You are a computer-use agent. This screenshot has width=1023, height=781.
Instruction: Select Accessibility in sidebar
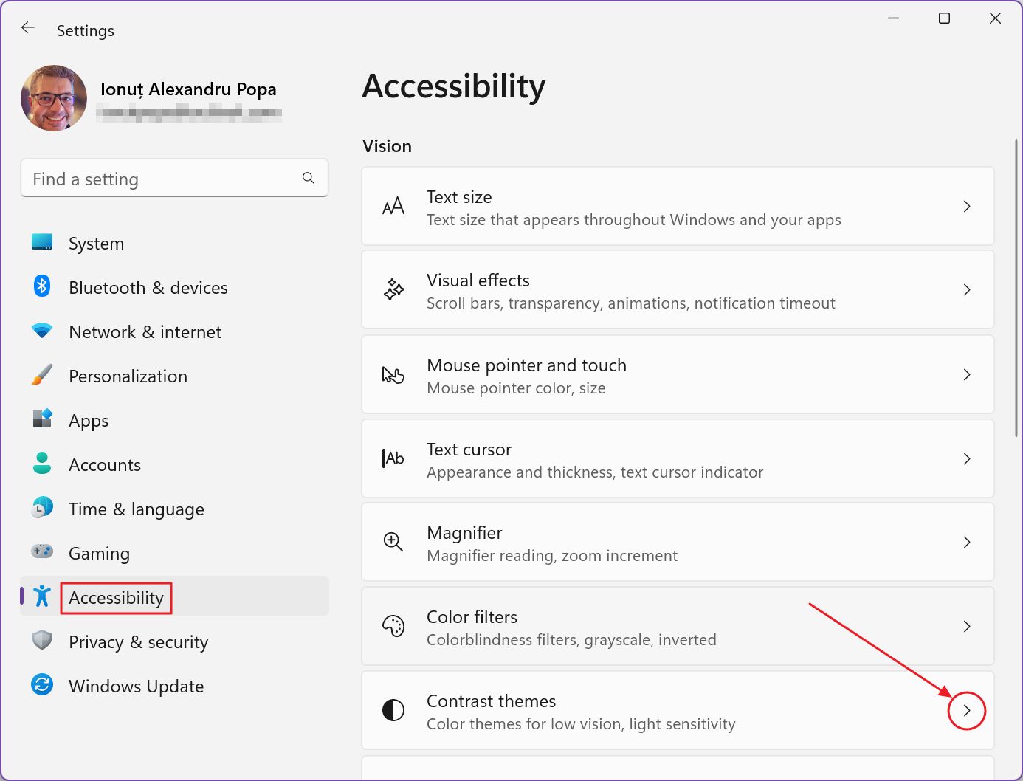click(x=175, y=596)
